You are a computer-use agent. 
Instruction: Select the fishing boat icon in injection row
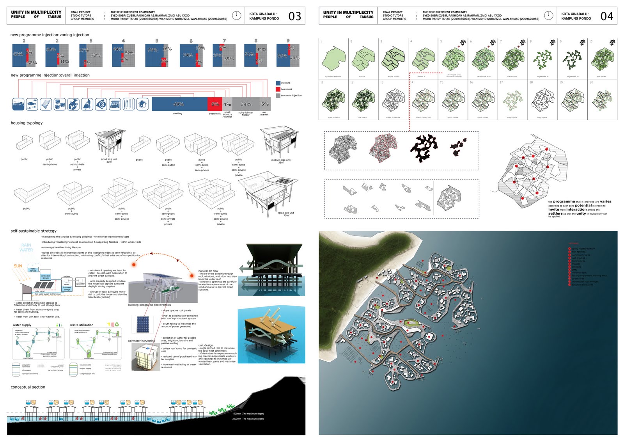tap(18, 103)
